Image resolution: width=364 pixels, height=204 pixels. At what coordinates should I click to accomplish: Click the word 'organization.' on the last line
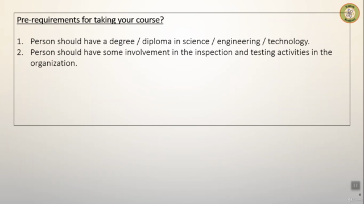53,63
